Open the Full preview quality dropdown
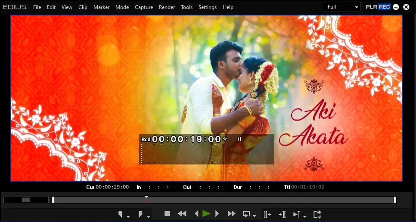416x222 pixels. [x=342, y=7]
